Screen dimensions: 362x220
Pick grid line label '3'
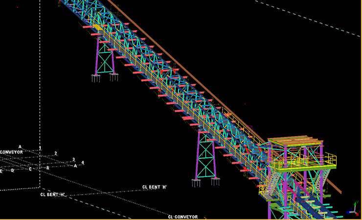(x=74, y=159)
